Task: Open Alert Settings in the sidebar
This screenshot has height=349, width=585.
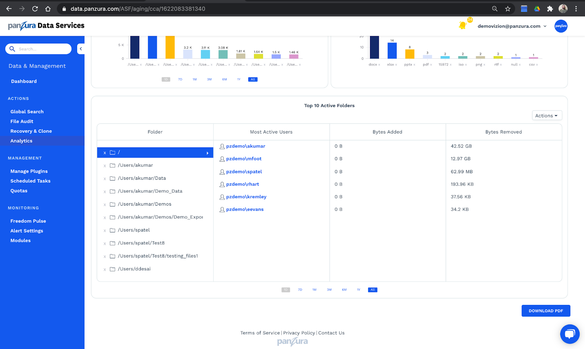Action: click(27, 231)
